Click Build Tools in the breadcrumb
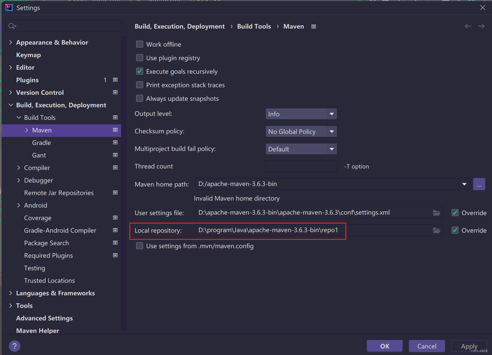492x355 pixels. tap(254, 27)
